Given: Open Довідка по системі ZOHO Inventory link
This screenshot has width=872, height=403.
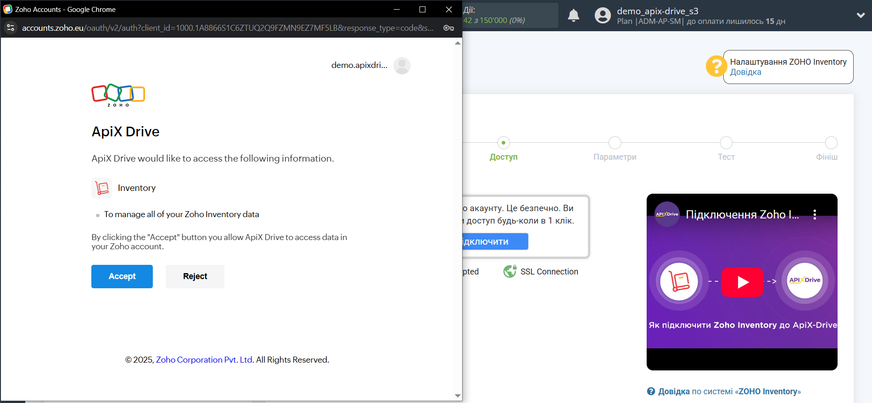Looking at the screenshot, I should 729,392.
